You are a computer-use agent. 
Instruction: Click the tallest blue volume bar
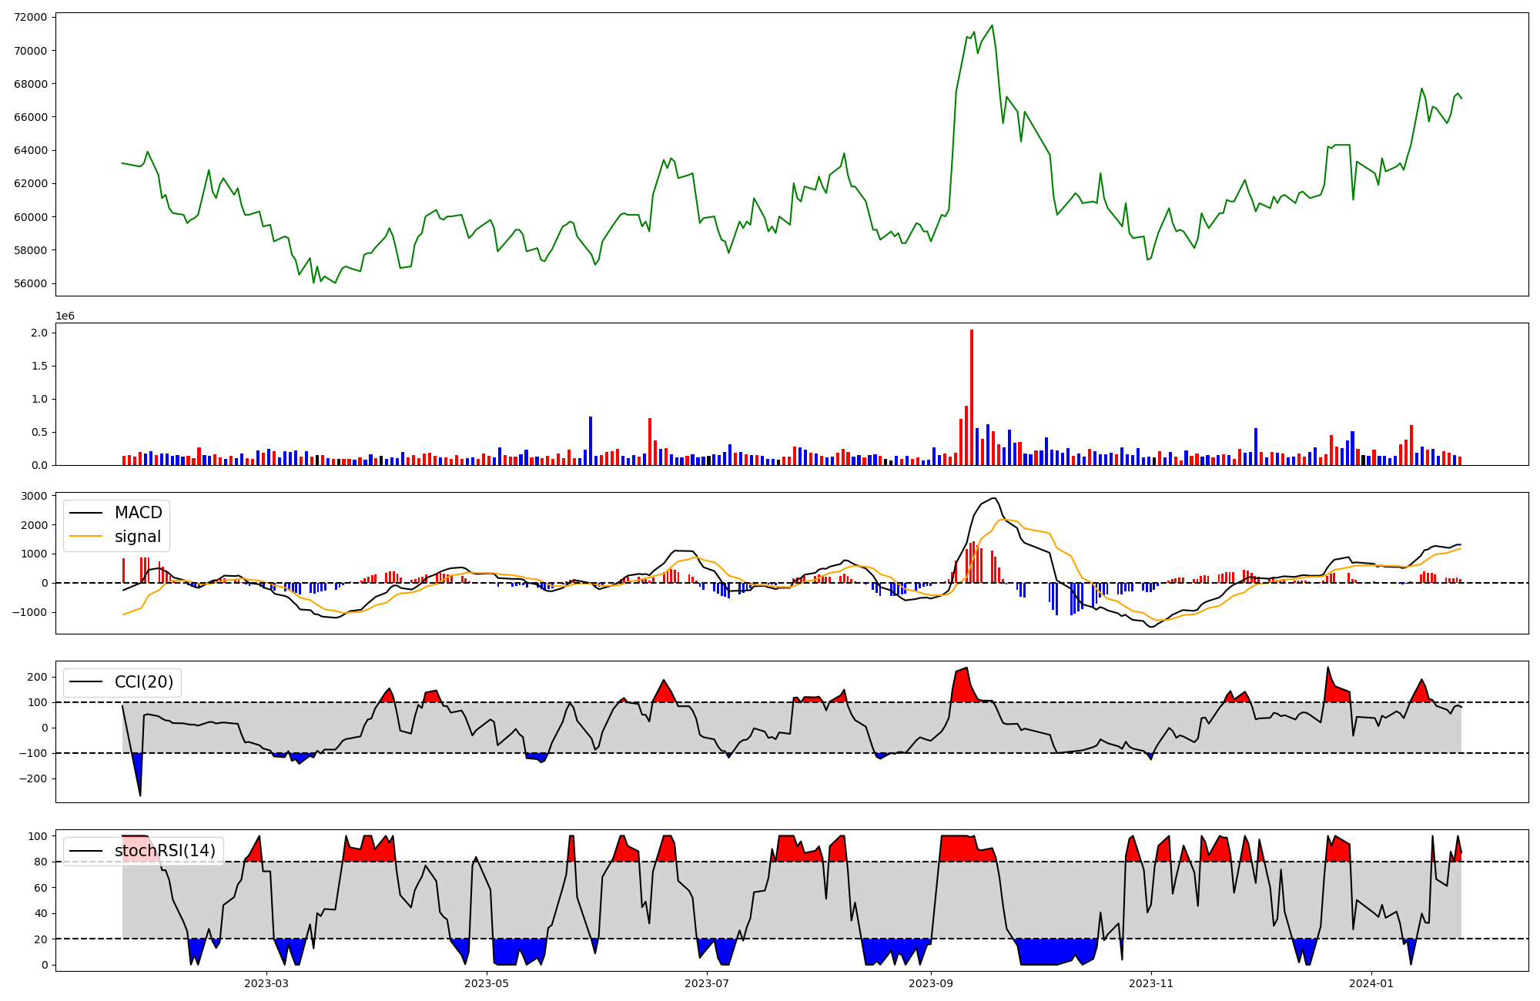[591, 440]
